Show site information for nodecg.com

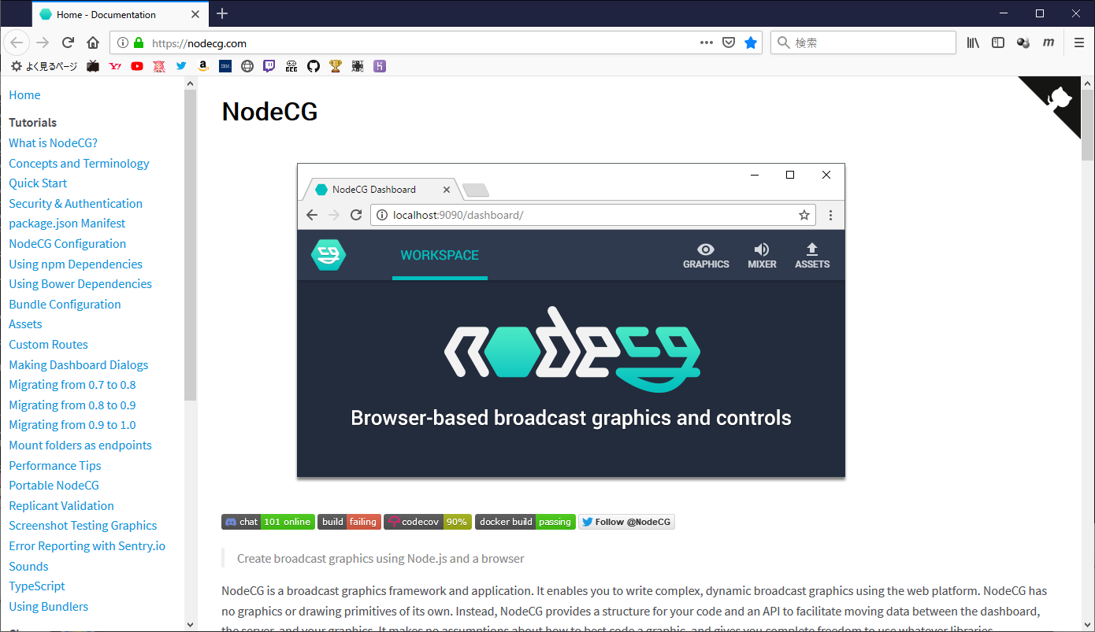coord(122,43)
